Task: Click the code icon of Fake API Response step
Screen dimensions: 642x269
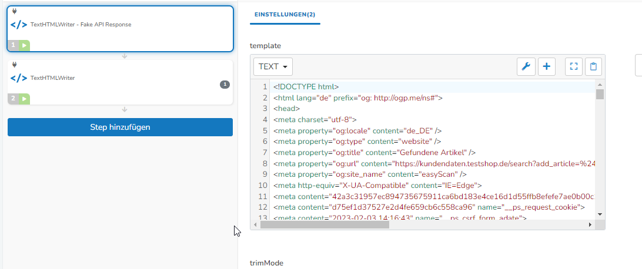Action: coord(19,25)
